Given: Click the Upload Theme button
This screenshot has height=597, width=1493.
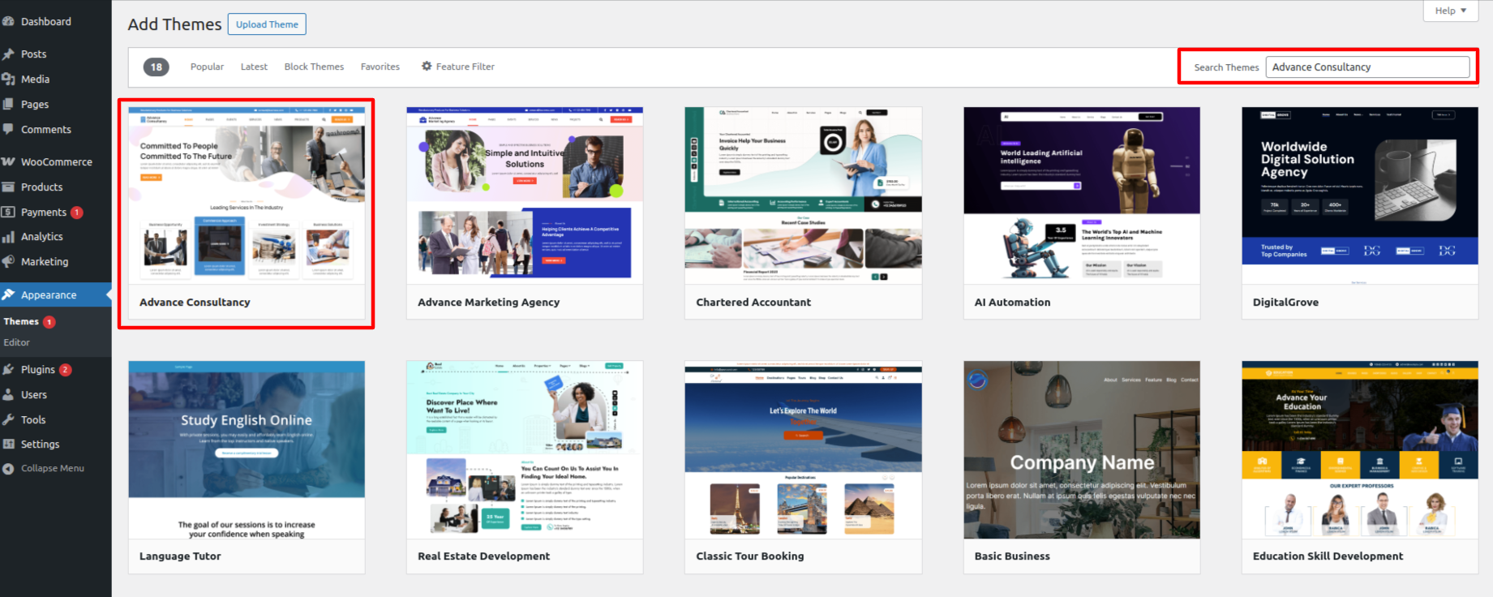Looking at the screenshot, I should pyautogui.click(x=267, y=24).
